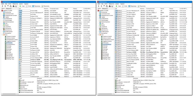Click the graph icon in right window toolbar
193x96 pixels.
112,6
